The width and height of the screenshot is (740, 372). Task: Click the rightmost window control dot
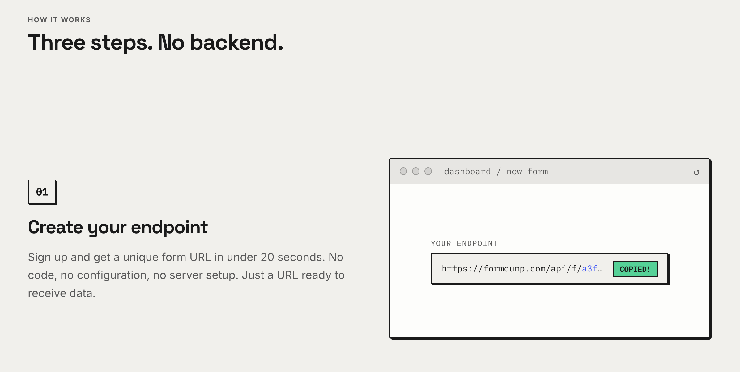click(x=428, y=171)
